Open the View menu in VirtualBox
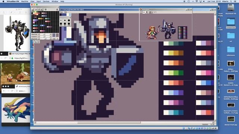 pyautogui.click(x=32, y=1)
